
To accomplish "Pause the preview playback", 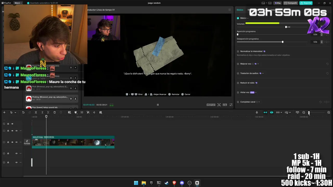I will (x=158, y=105).
